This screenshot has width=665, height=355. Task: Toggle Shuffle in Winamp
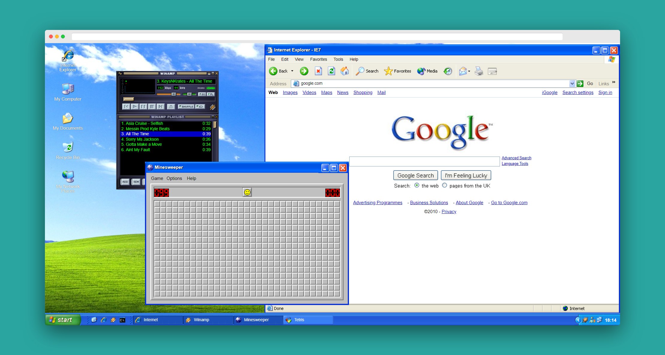pos(186,107)
